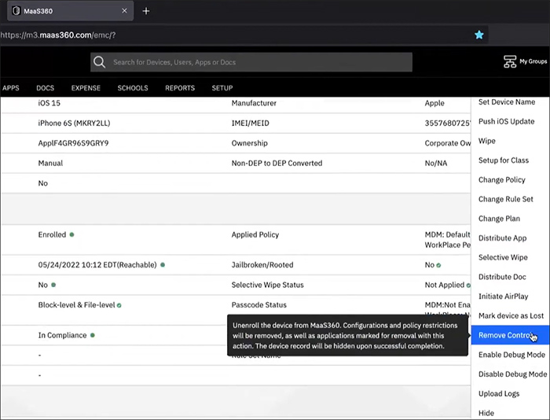Open the DOCS menu

pyautogui.click(x=45, y=88)
